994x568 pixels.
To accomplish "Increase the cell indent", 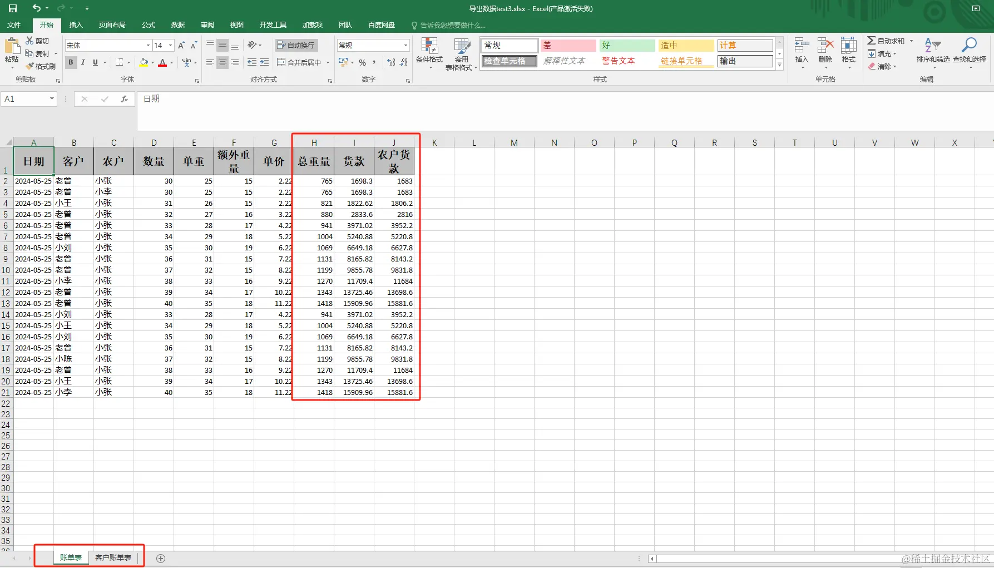I will [x=264, y=62].
